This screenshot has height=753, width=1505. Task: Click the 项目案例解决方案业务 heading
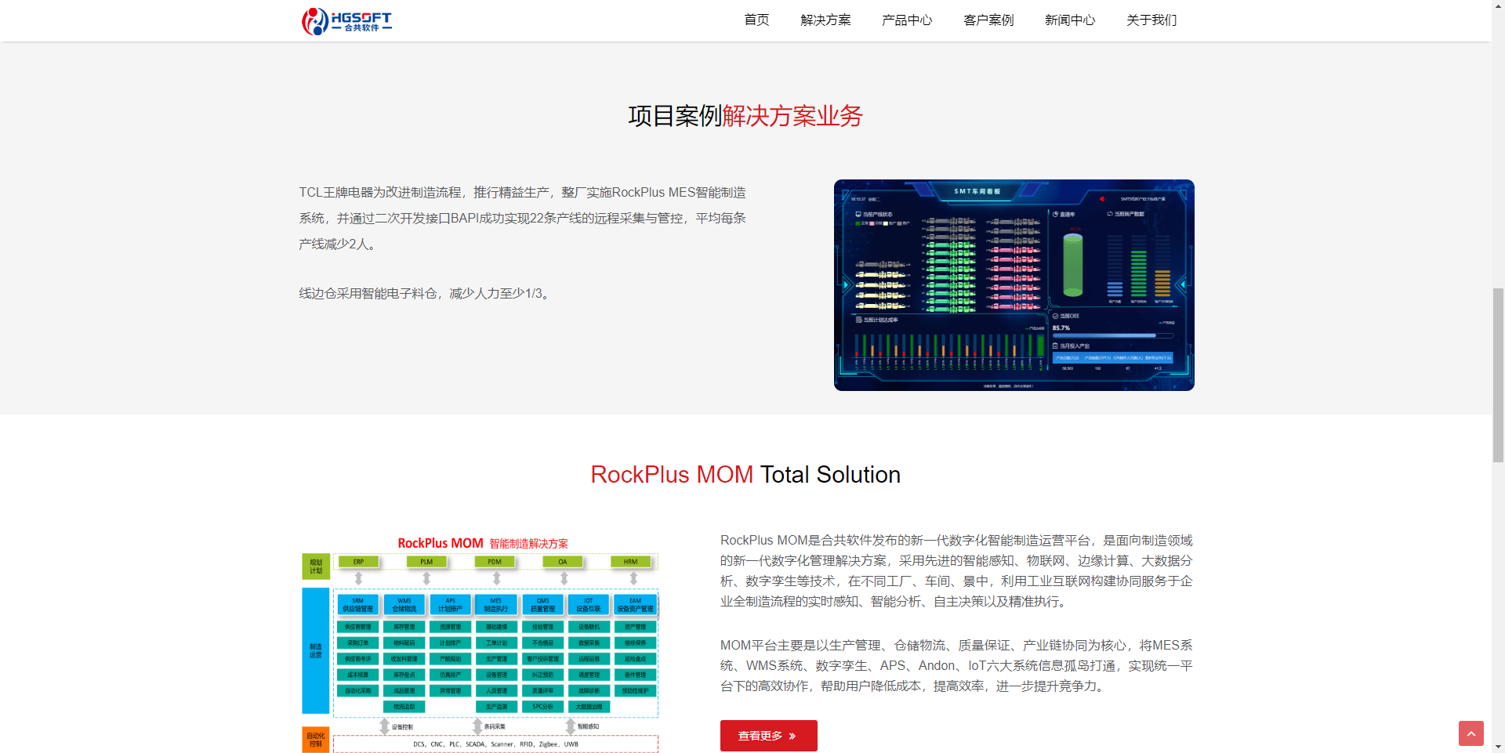[x=745, y=116]
